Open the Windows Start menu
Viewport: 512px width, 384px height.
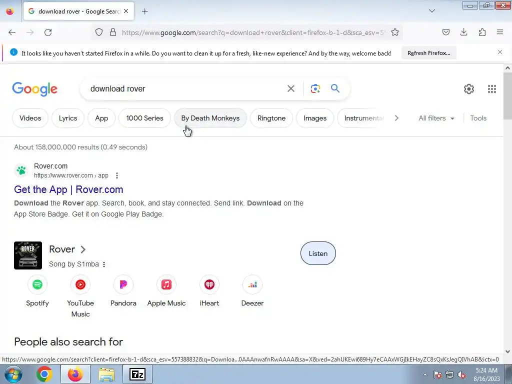tap(13, 374)
